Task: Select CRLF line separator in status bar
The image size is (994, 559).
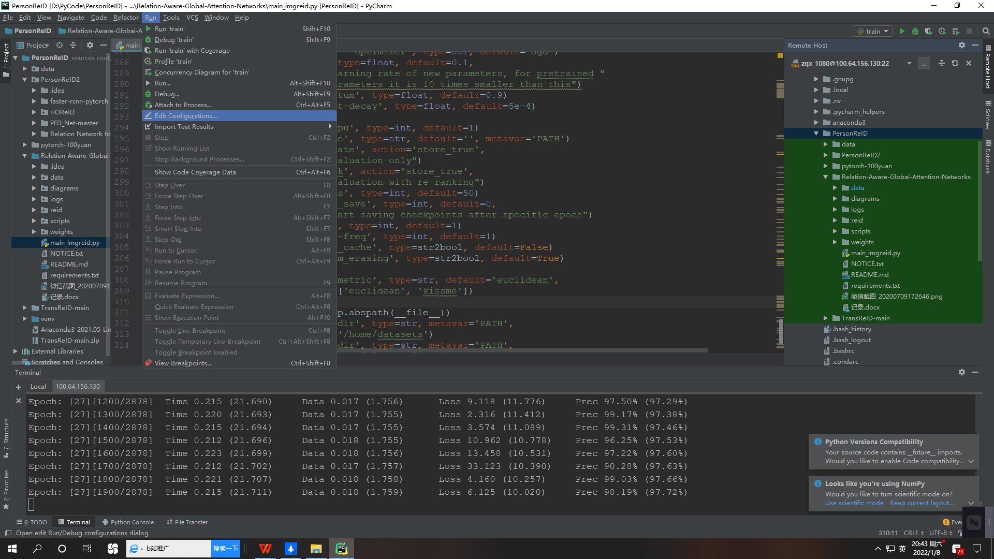Action: coord(914,533)
